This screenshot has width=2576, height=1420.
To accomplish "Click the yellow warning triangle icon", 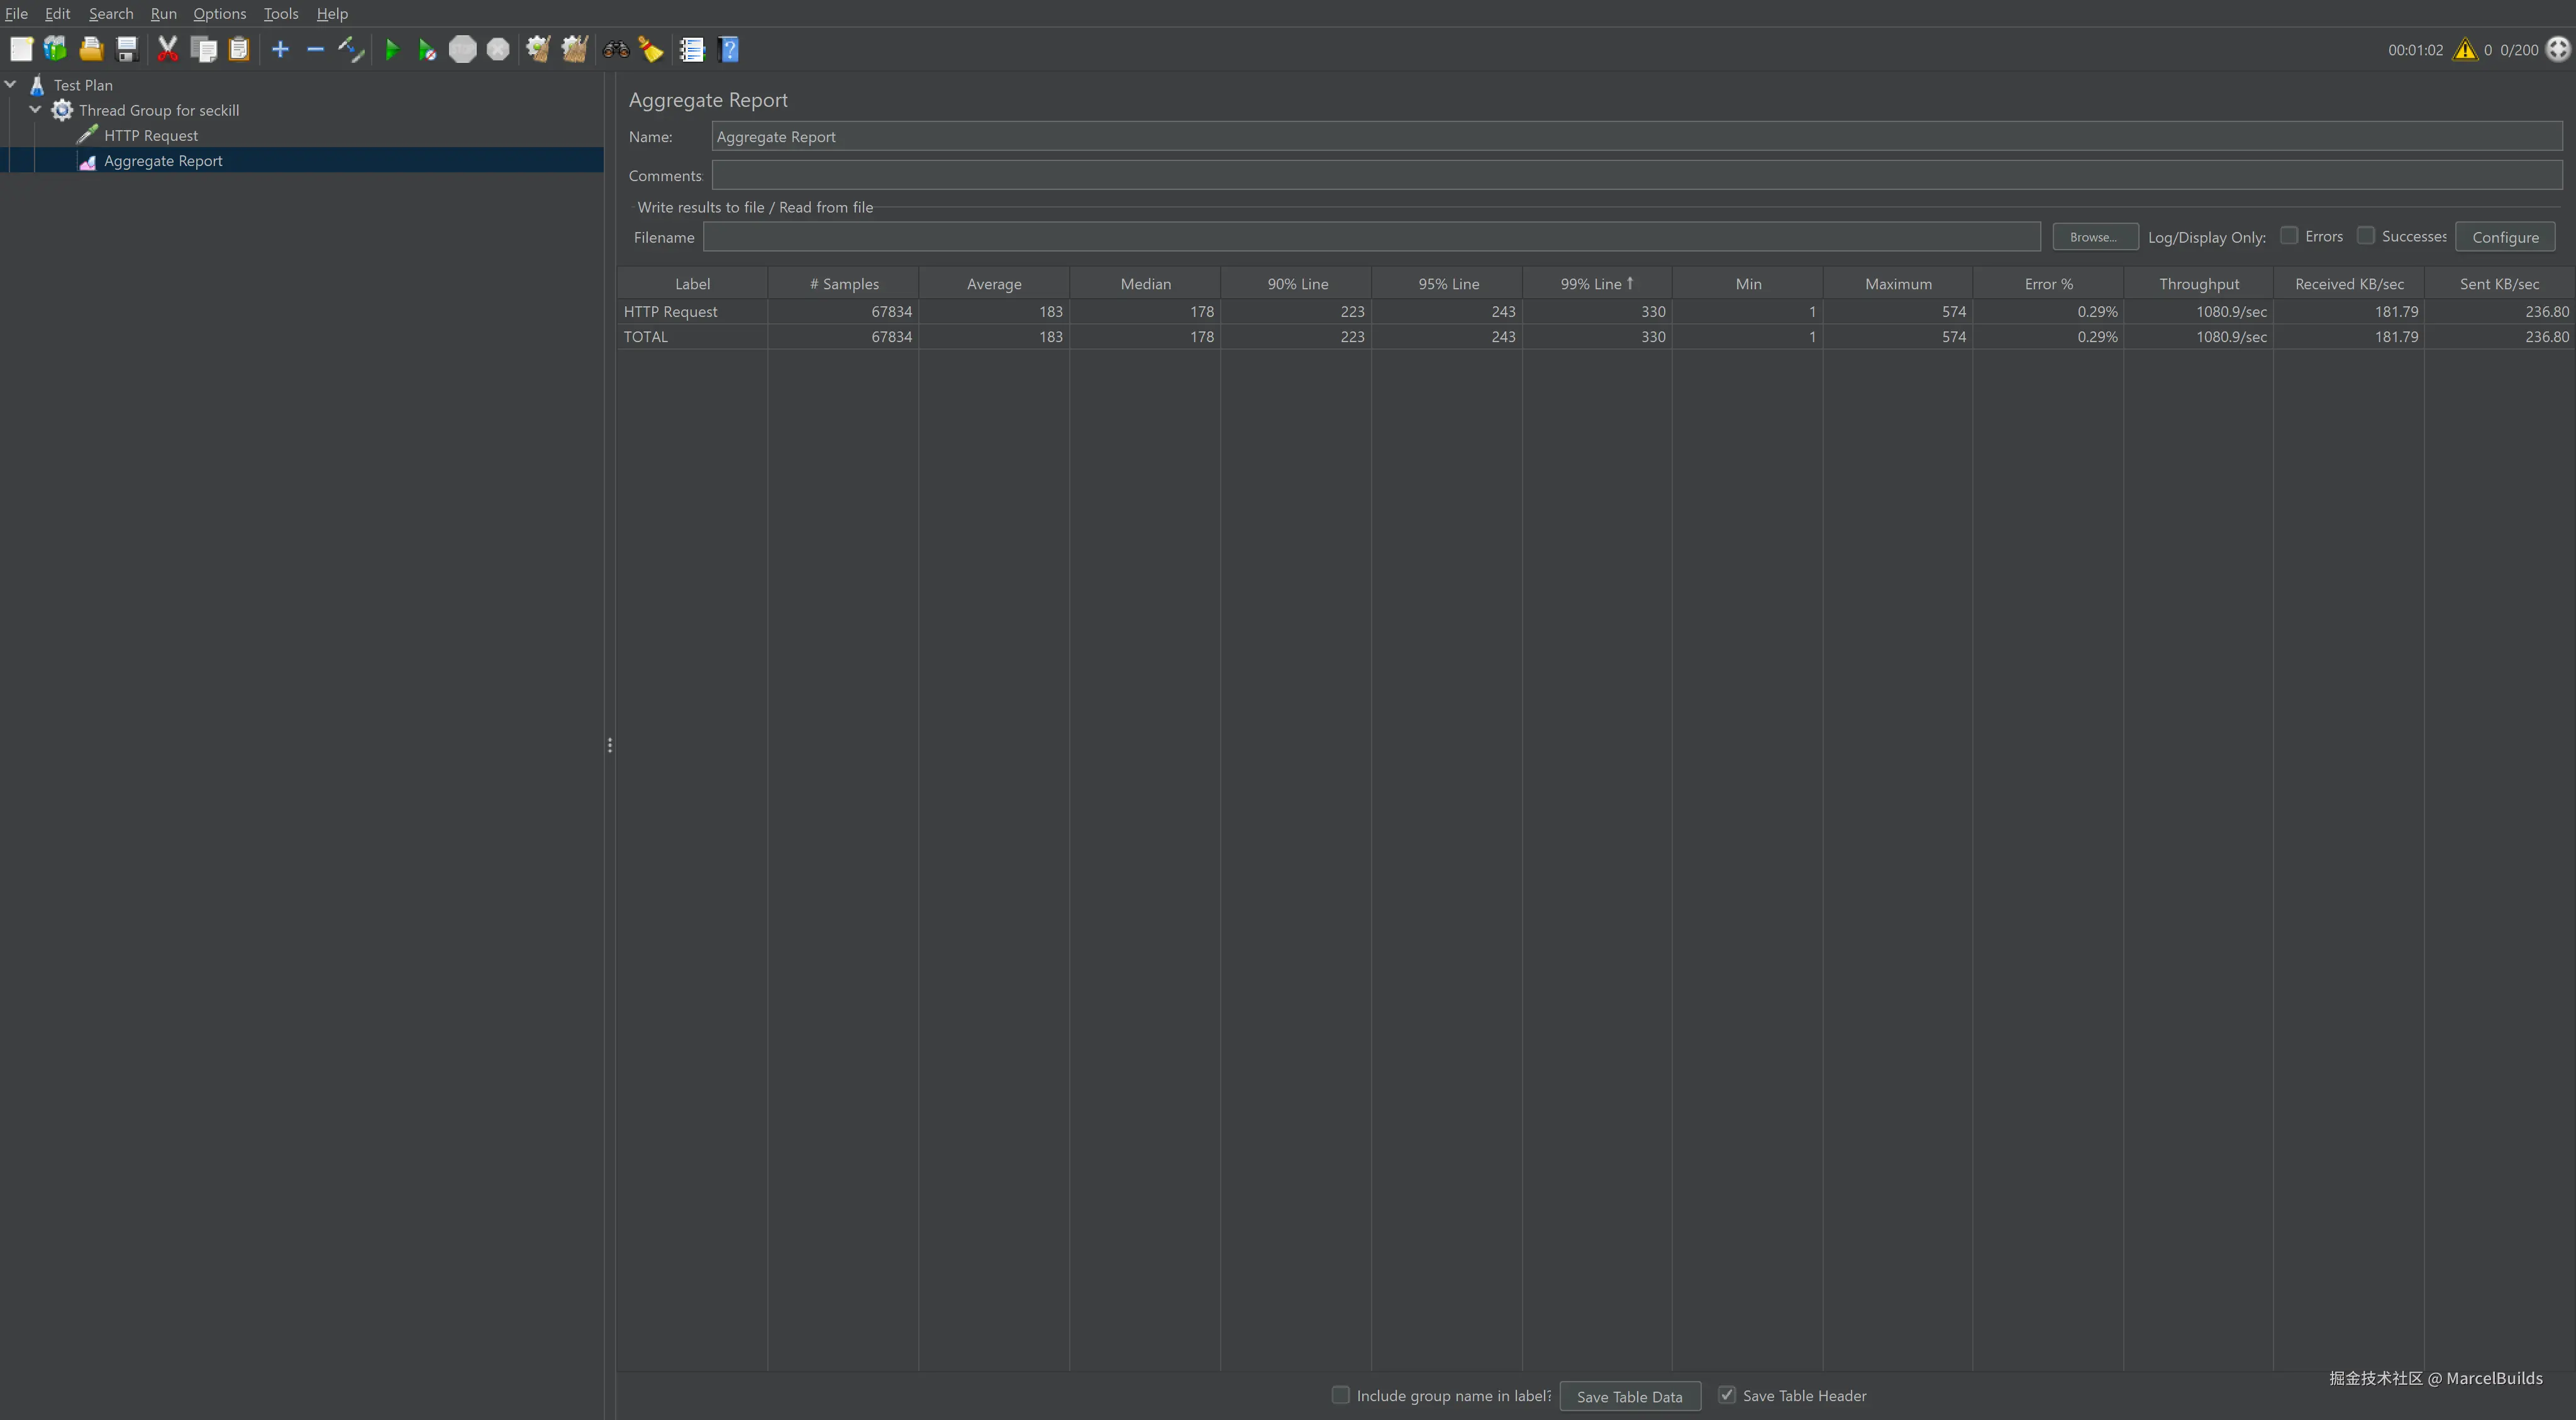I will [2465, 49].
